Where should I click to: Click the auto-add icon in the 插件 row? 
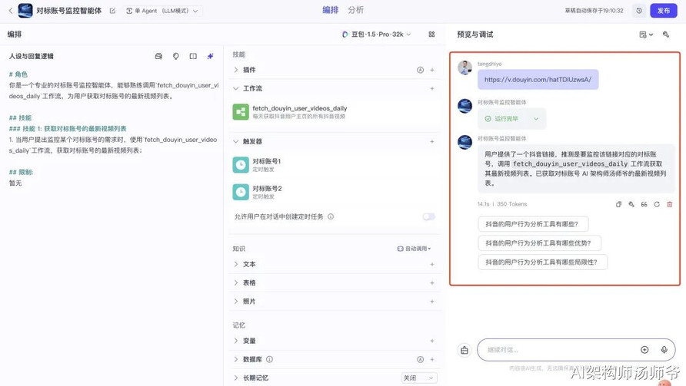pos(420,70)
